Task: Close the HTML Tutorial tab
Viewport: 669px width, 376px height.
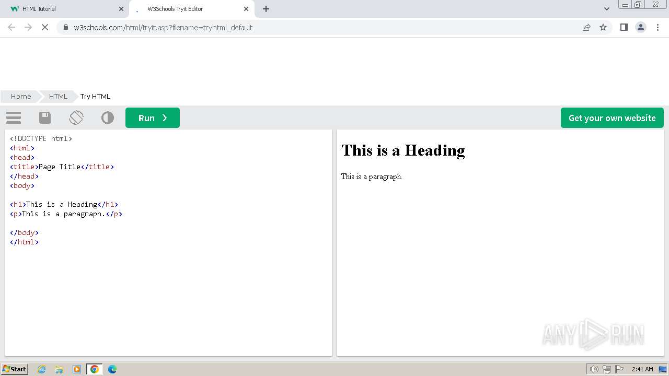Action: (121, 9)
